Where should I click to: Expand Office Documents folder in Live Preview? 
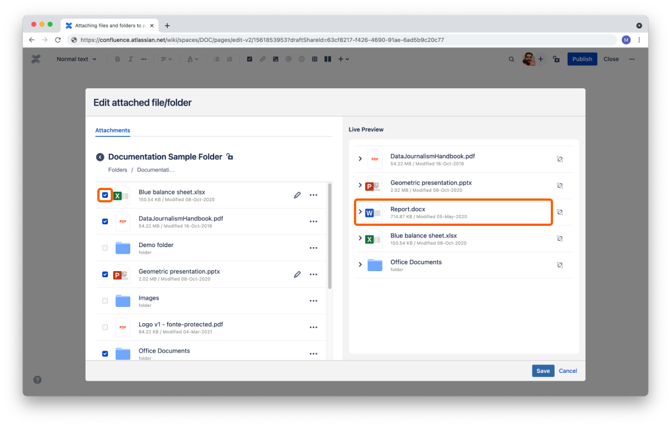pos(360,265)
